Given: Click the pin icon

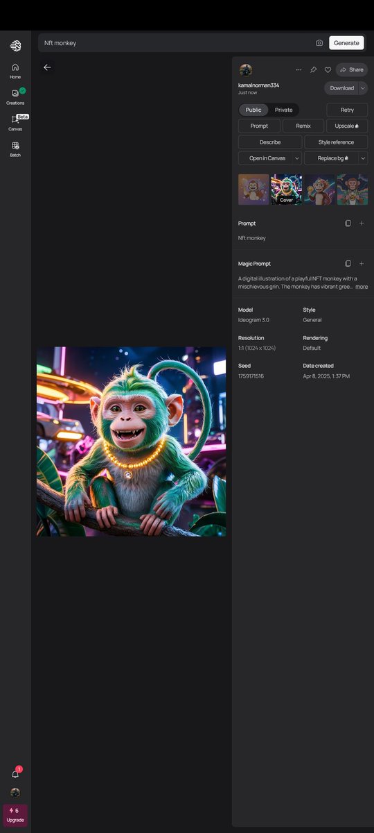Looking at the screenshot, I should click(313, 70).
